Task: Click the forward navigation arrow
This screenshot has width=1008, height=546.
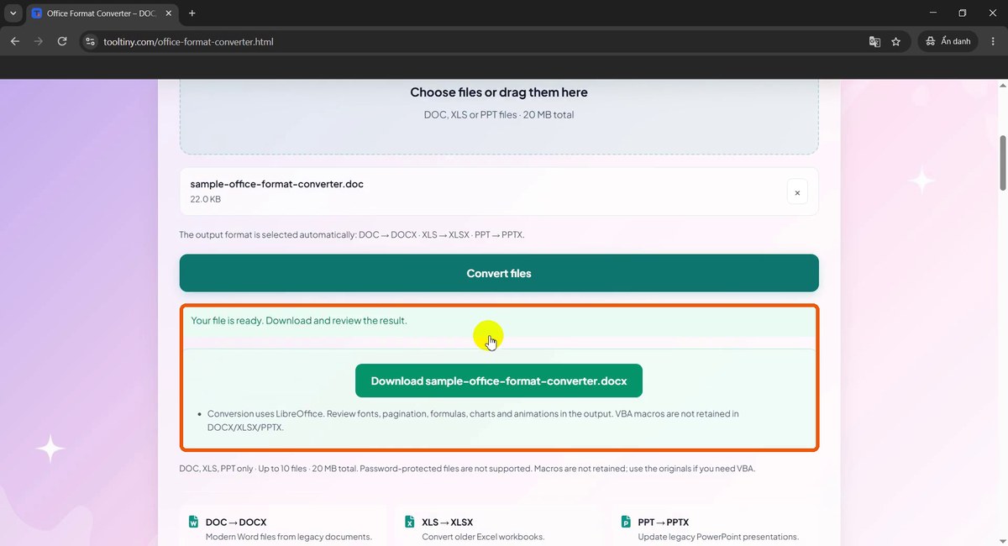Action: pyautogui.click(x=39, y=41)
